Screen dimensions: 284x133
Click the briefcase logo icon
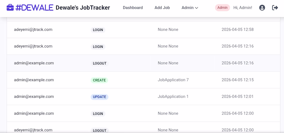click(x=10, y=7)
